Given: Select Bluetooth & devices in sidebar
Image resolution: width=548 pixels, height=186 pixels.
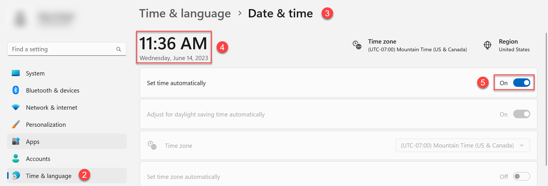Looking at the screenshot, I should pos(53,90).
